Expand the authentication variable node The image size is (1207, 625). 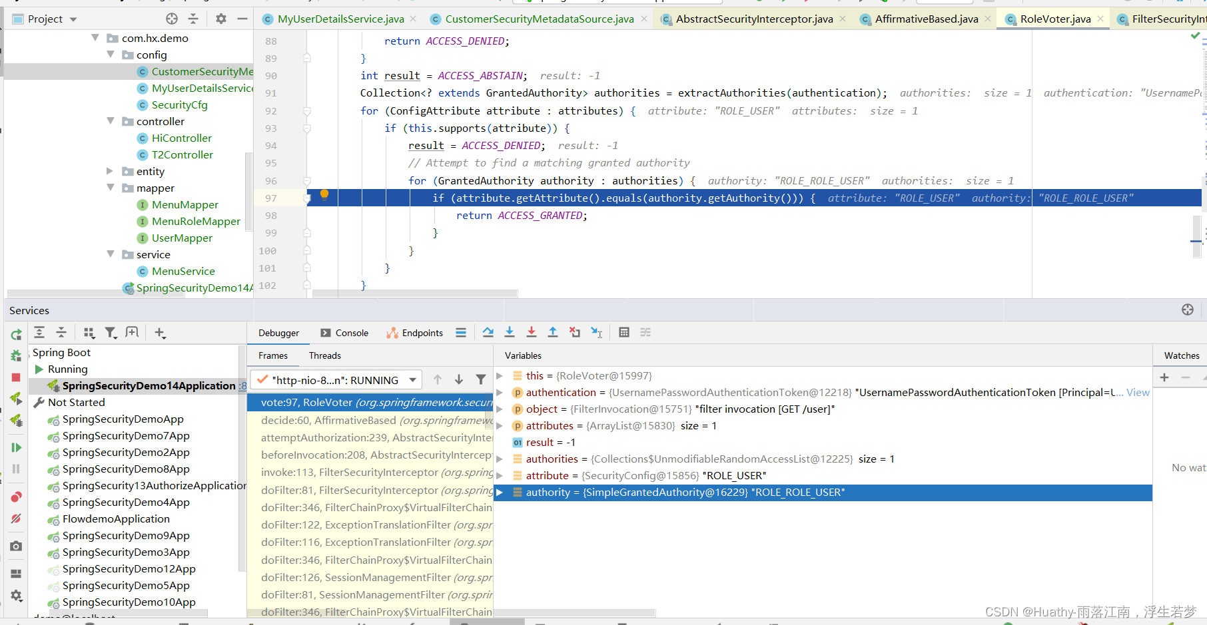tap(500, 393)
